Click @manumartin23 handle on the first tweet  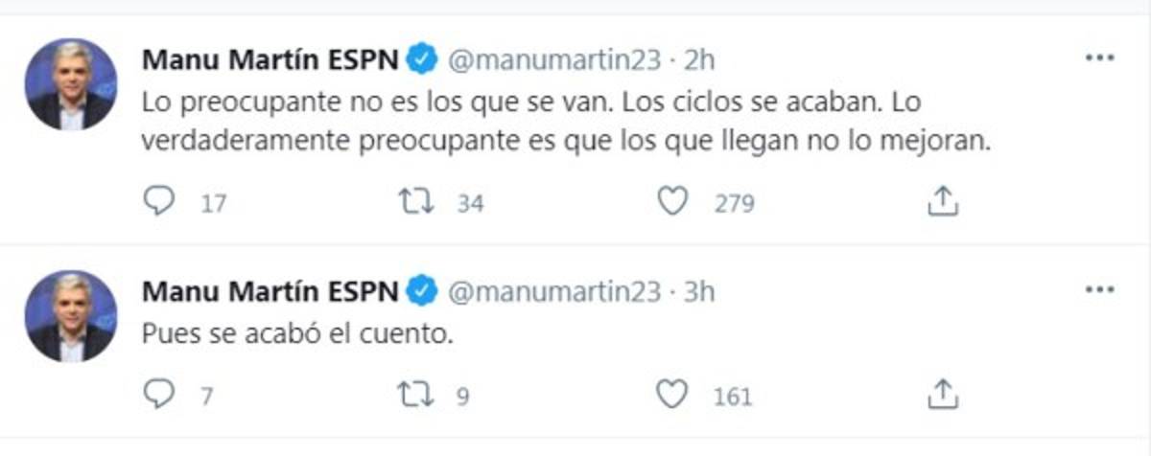click(x=555, y=59)
